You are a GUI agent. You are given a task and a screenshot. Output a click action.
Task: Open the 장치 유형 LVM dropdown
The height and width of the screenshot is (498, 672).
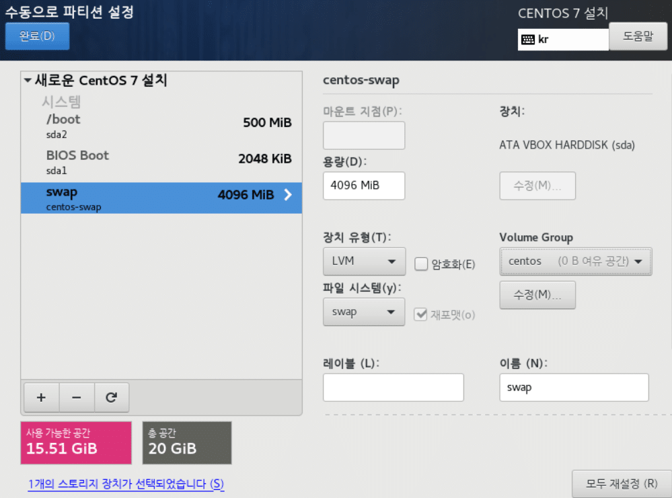364,261
